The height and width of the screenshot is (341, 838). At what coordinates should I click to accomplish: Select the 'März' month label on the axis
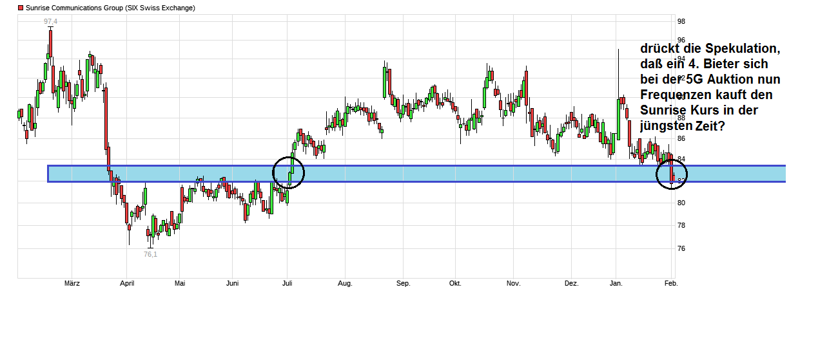[72, 283]
